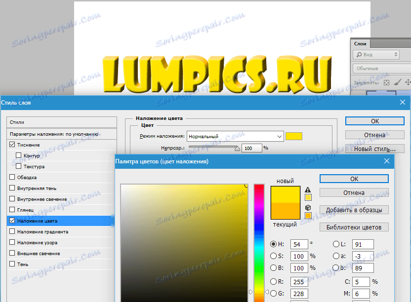This screenshot has height=302, width=411.
Task: Open the Библиотеки цветов button
Action: (354, 227)
